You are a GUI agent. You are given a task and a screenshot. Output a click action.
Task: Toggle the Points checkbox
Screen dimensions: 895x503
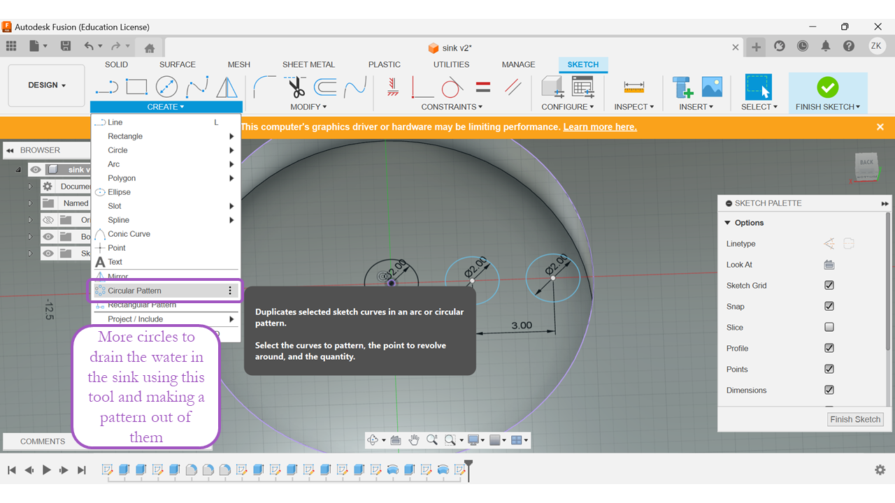(x=829, y=370)
